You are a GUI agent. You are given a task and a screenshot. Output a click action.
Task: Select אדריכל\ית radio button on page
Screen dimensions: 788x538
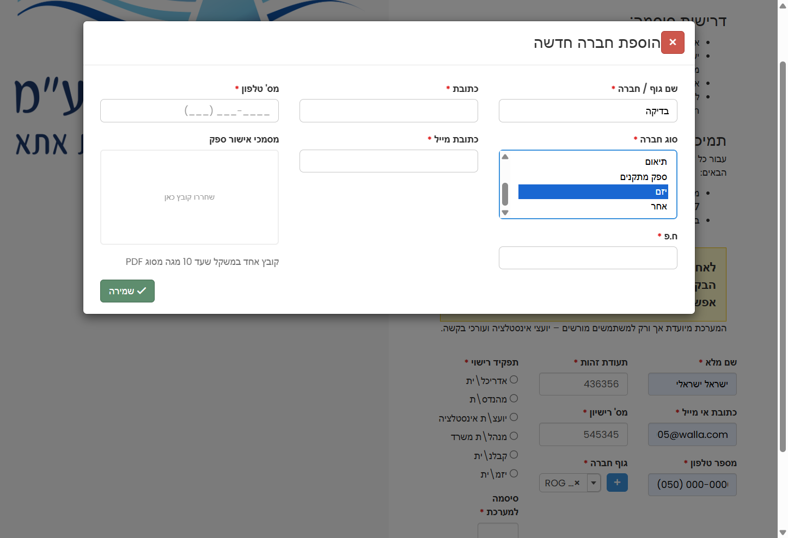pyautogui.click(x=514, y=380)
